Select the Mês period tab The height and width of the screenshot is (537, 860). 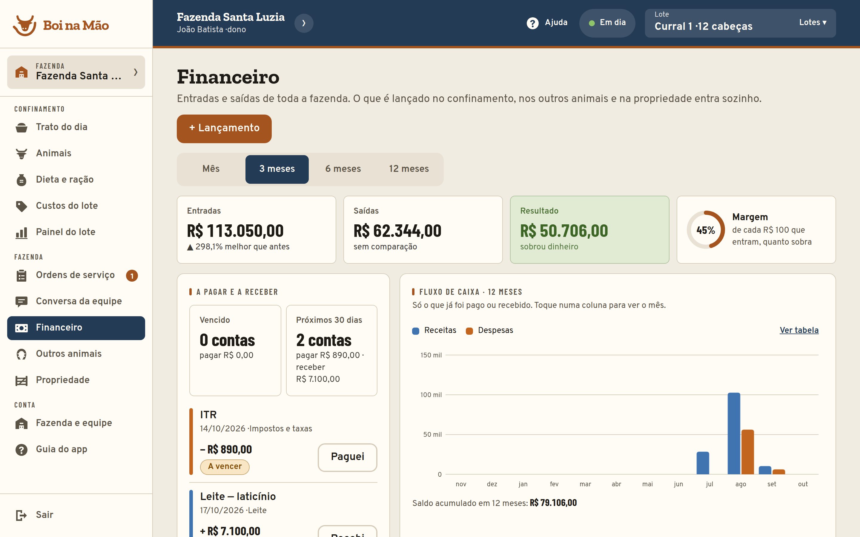[211, 169]
